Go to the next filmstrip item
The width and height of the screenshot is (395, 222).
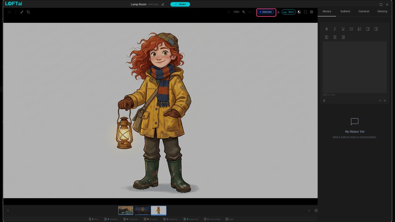coord(309,211)
